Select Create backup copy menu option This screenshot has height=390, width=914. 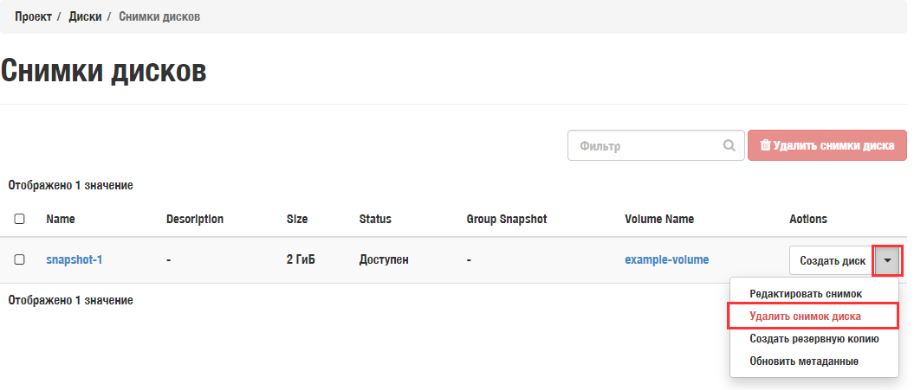(x=814, y=339)
